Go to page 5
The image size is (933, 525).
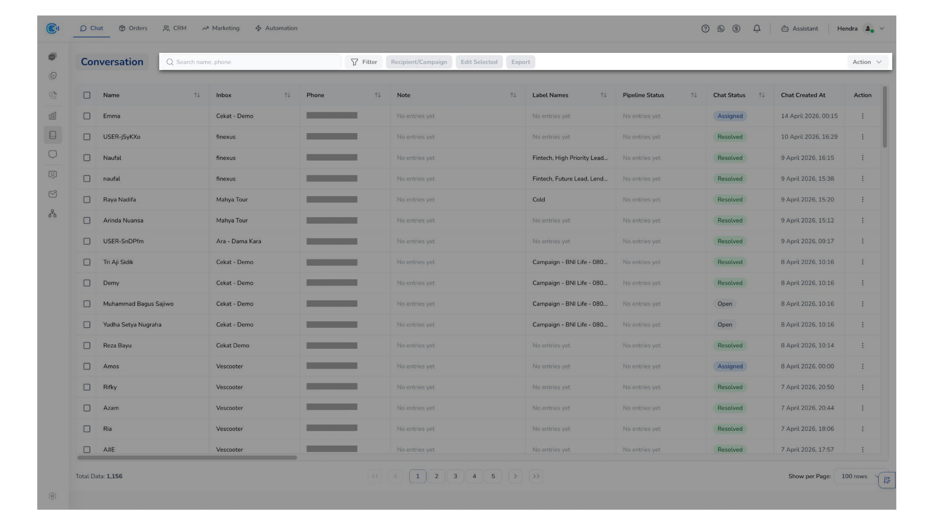493,476
